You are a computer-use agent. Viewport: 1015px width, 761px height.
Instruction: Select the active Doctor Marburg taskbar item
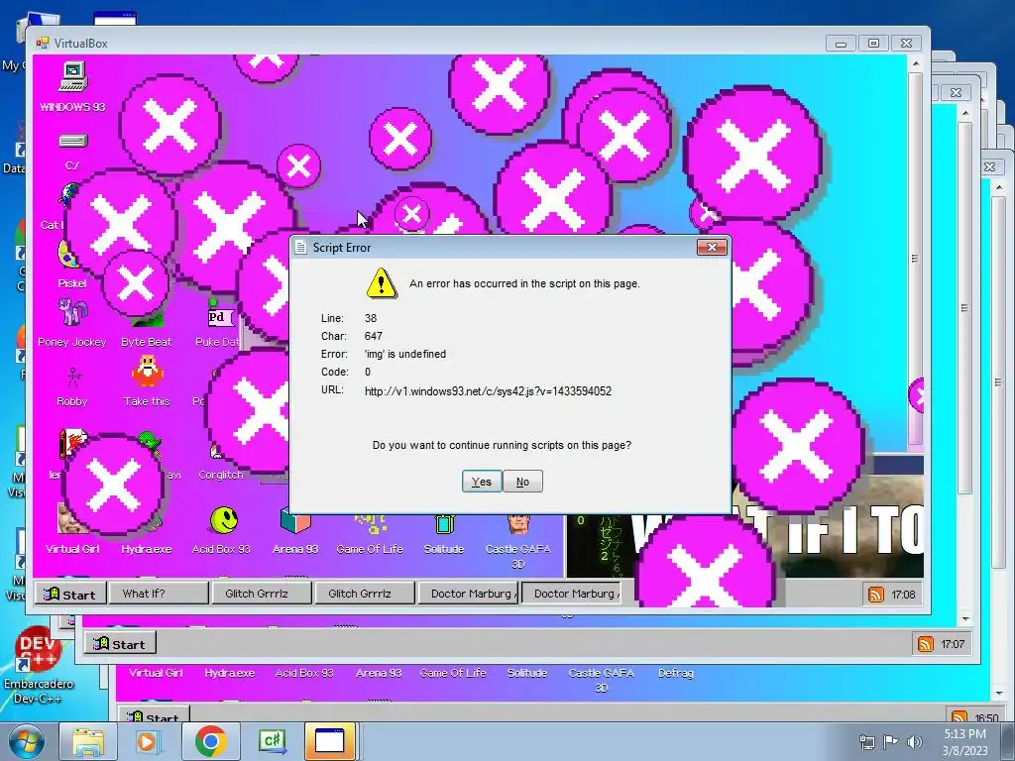coord(571,594)
